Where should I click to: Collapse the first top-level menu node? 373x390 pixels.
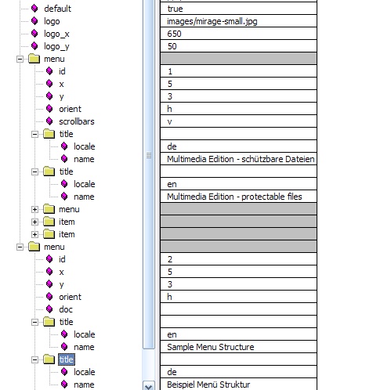click(x=20, y=59)
